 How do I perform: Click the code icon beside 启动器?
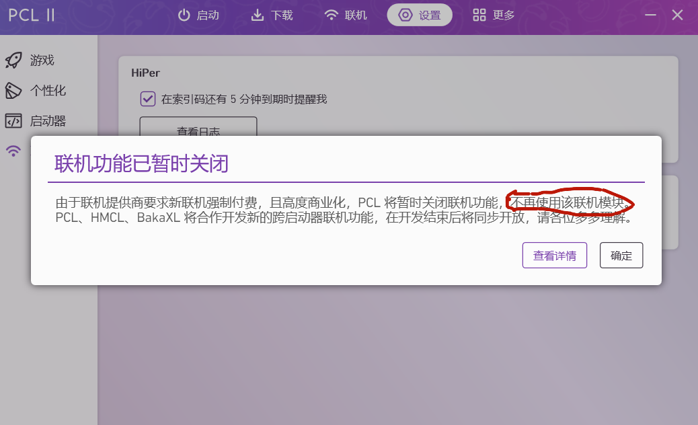click(x=14, y=121)
